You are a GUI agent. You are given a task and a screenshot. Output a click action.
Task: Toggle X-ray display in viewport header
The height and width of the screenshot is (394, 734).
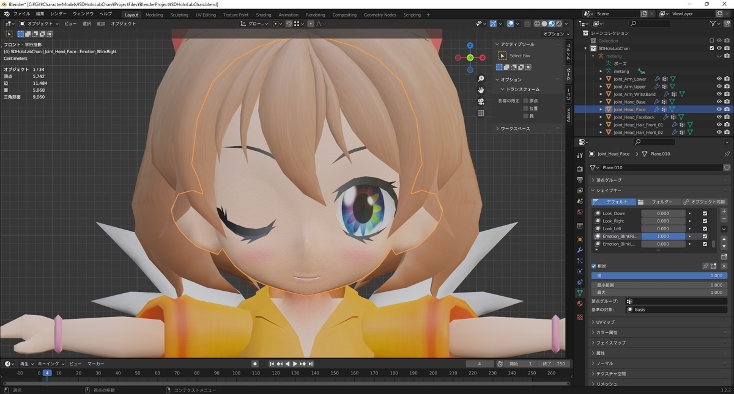(x=527, y=23)
